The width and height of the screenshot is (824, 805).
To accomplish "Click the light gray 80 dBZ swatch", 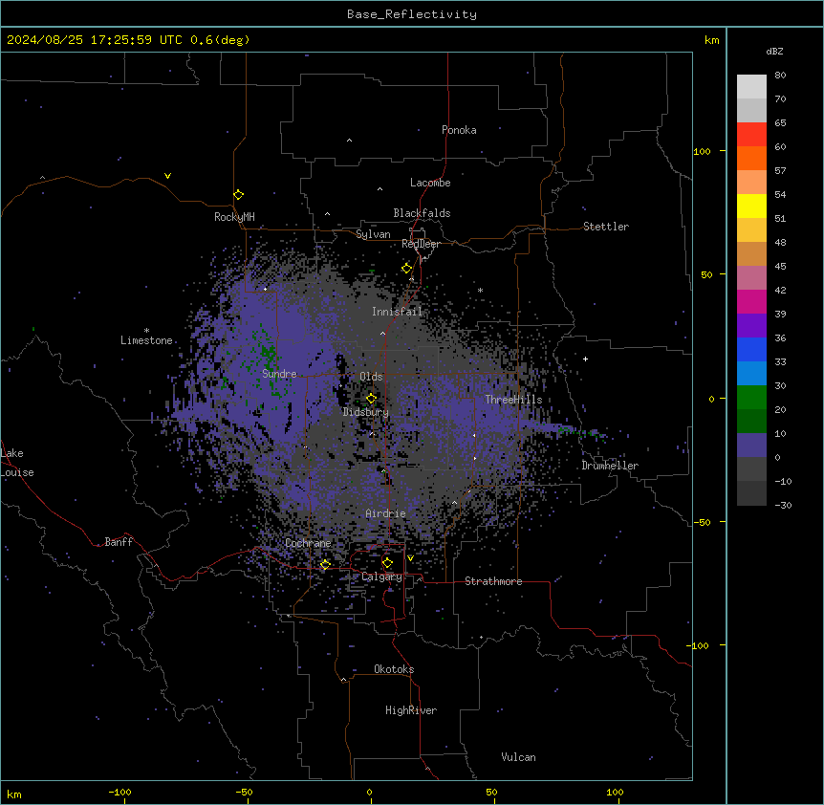I will [x=751, y=87].
